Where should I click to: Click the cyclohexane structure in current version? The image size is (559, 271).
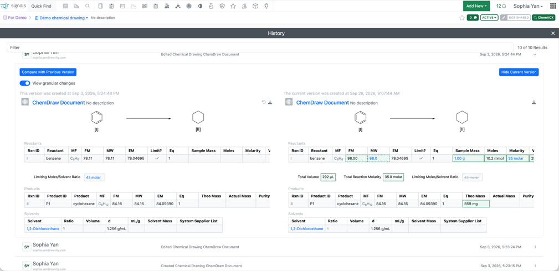coord(462,117)
